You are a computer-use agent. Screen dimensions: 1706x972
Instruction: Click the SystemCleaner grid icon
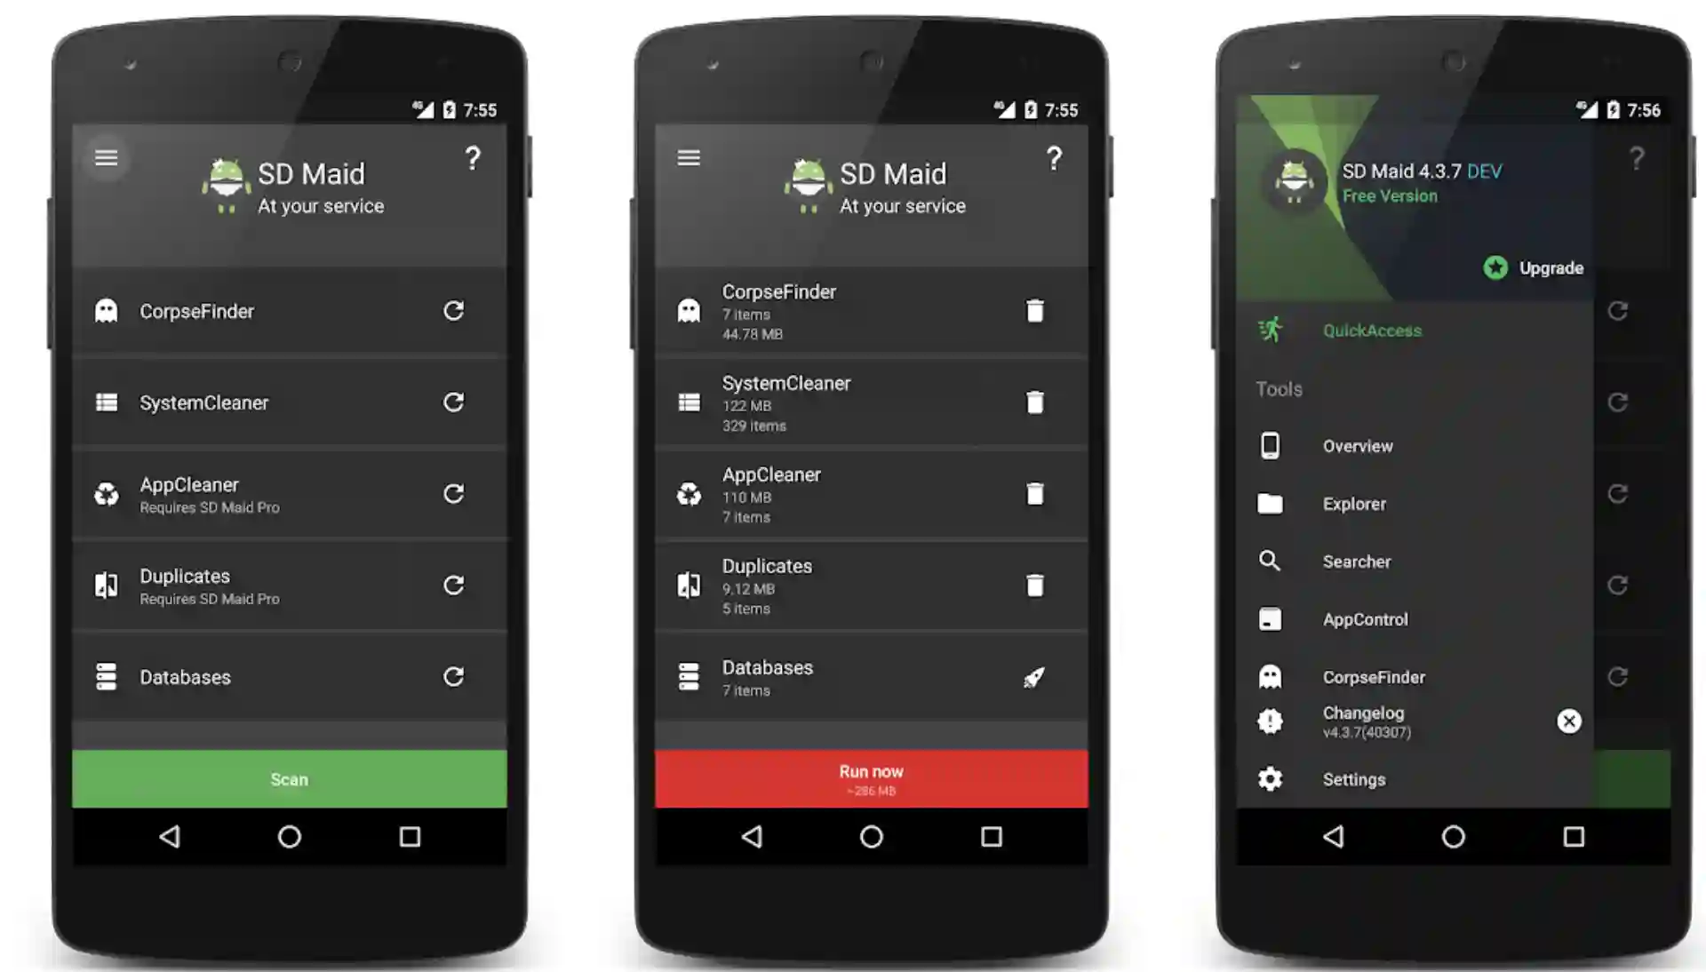pyautogui.click(x=107, y=402)
